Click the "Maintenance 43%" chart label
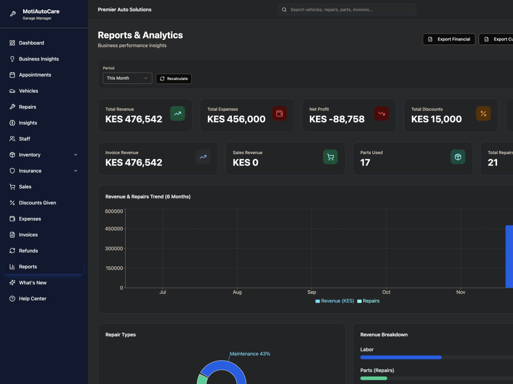This screenshot has height=384, width=513. tap(250, 354)
